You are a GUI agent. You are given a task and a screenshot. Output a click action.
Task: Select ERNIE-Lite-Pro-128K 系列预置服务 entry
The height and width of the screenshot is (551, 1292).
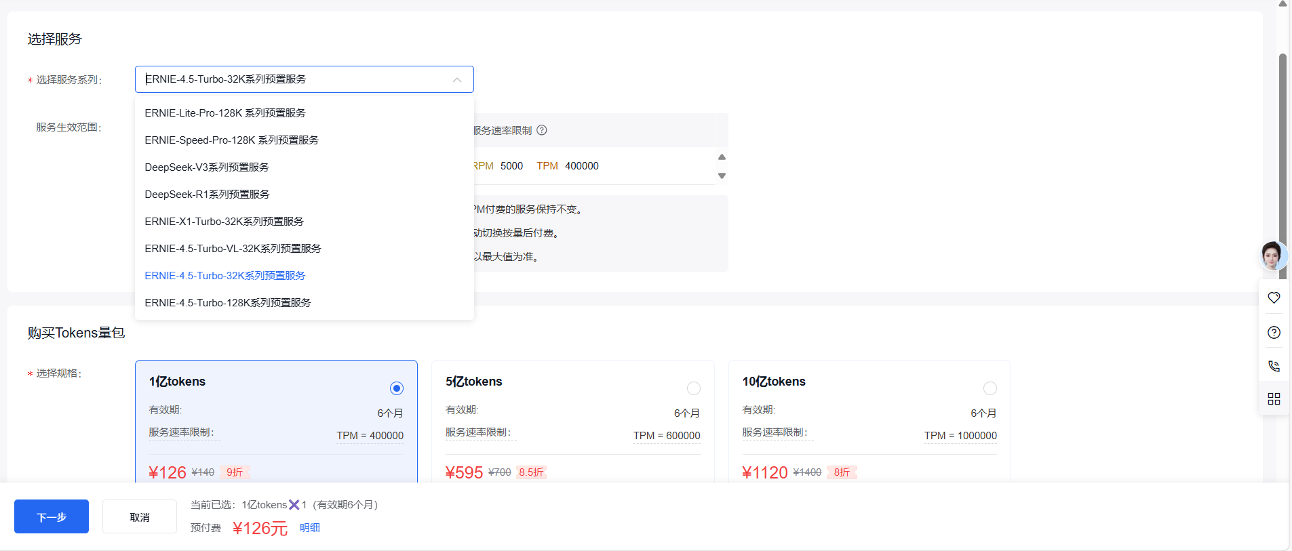click(x=225, y=113)
